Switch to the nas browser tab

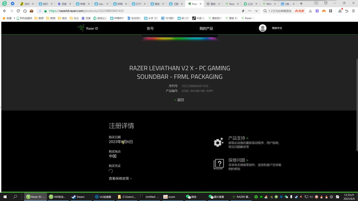[100, 4]
